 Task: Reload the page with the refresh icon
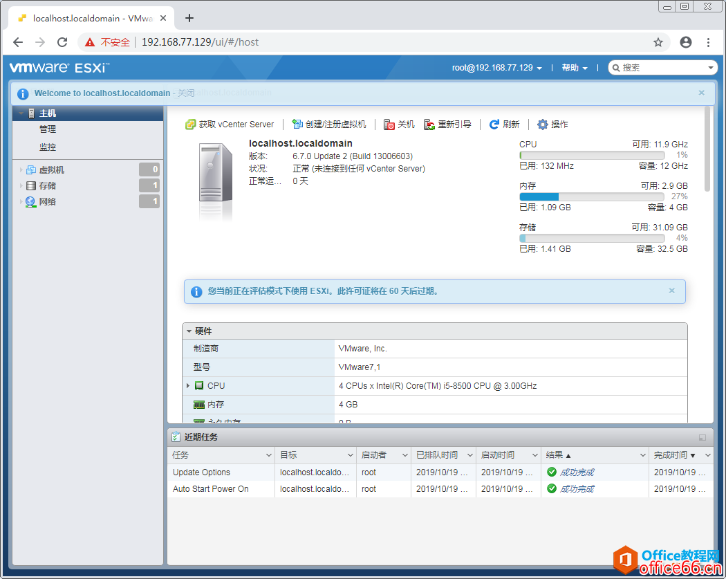(x=62, y=42)
